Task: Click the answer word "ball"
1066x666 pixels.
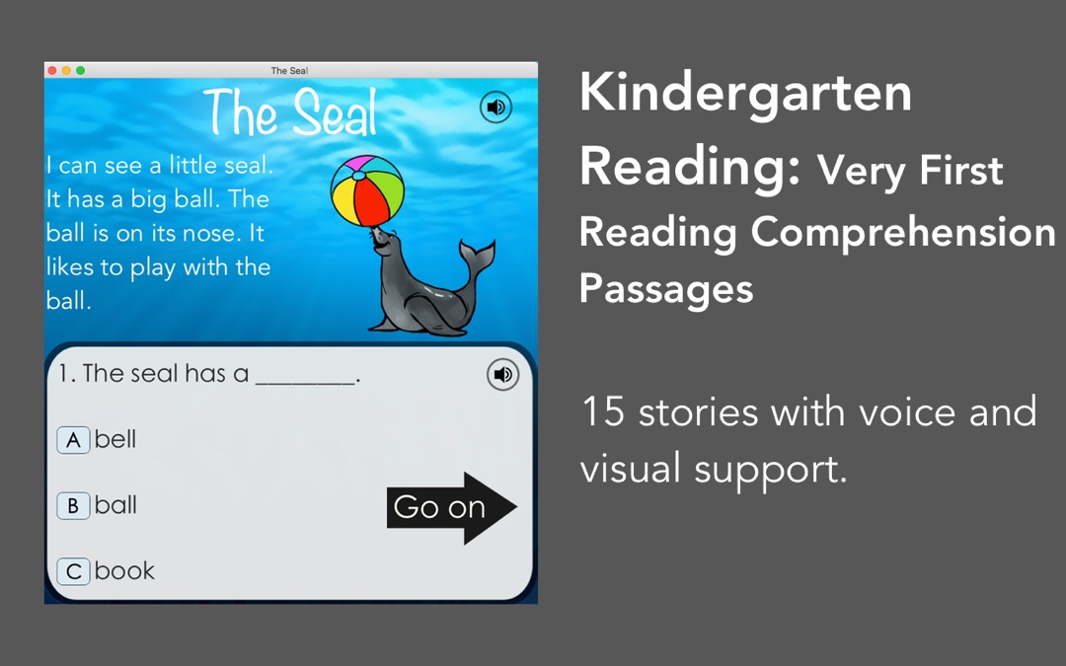Action: [115, 505]
